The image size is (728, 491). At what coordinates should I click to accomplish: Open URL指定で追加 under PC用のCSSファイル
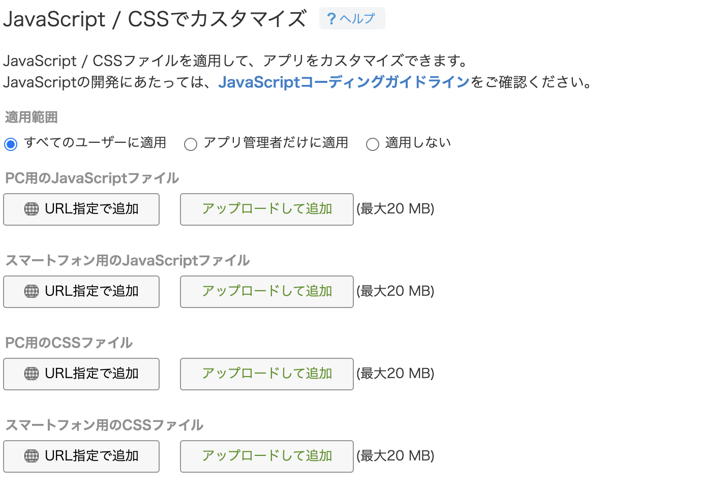click(81, 374)
